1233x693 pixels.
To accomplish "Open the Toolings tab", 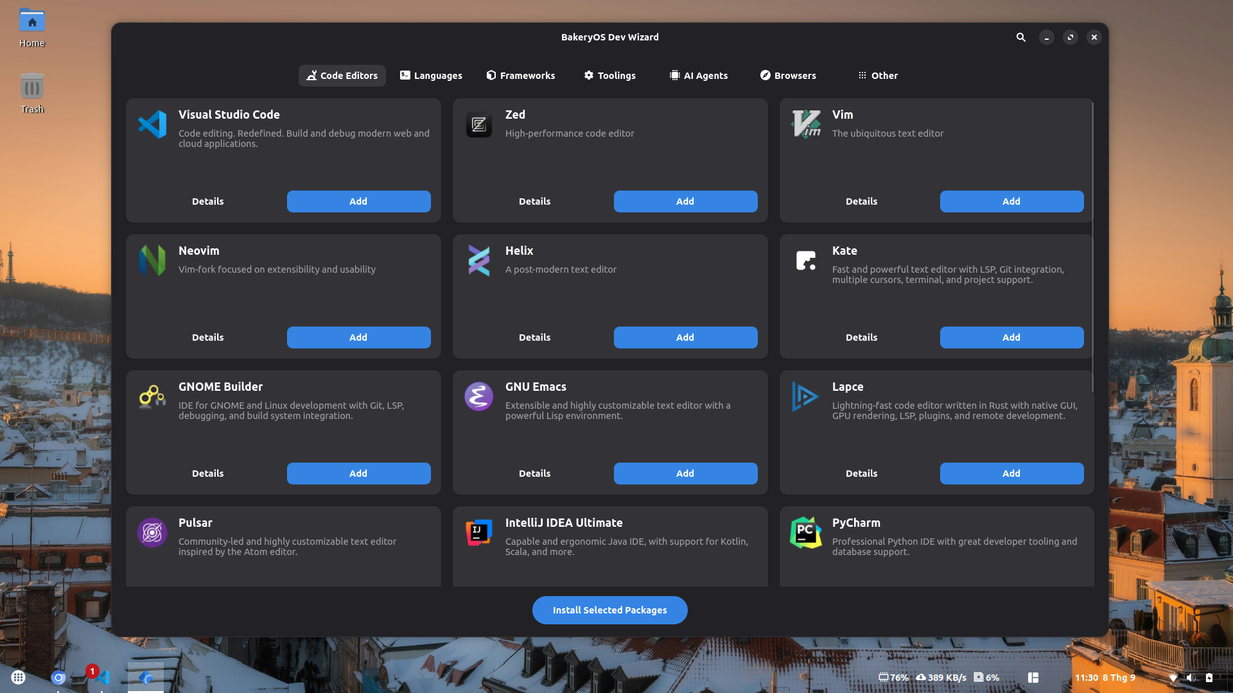I will pos(609,76).
